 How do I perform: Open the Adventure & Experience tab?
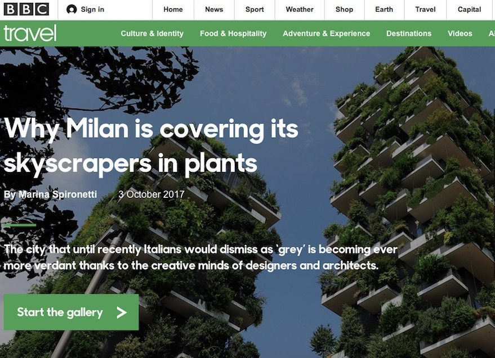(326, 33)
